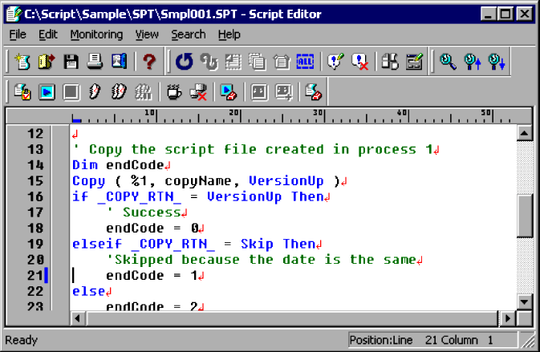
Task: Click the Paste clipboard toolbar icon
Action: tap(282, 62)
